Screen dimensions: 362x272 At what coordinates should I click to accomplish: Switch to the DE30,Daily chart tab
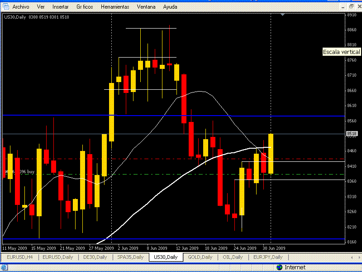[95, 257]
